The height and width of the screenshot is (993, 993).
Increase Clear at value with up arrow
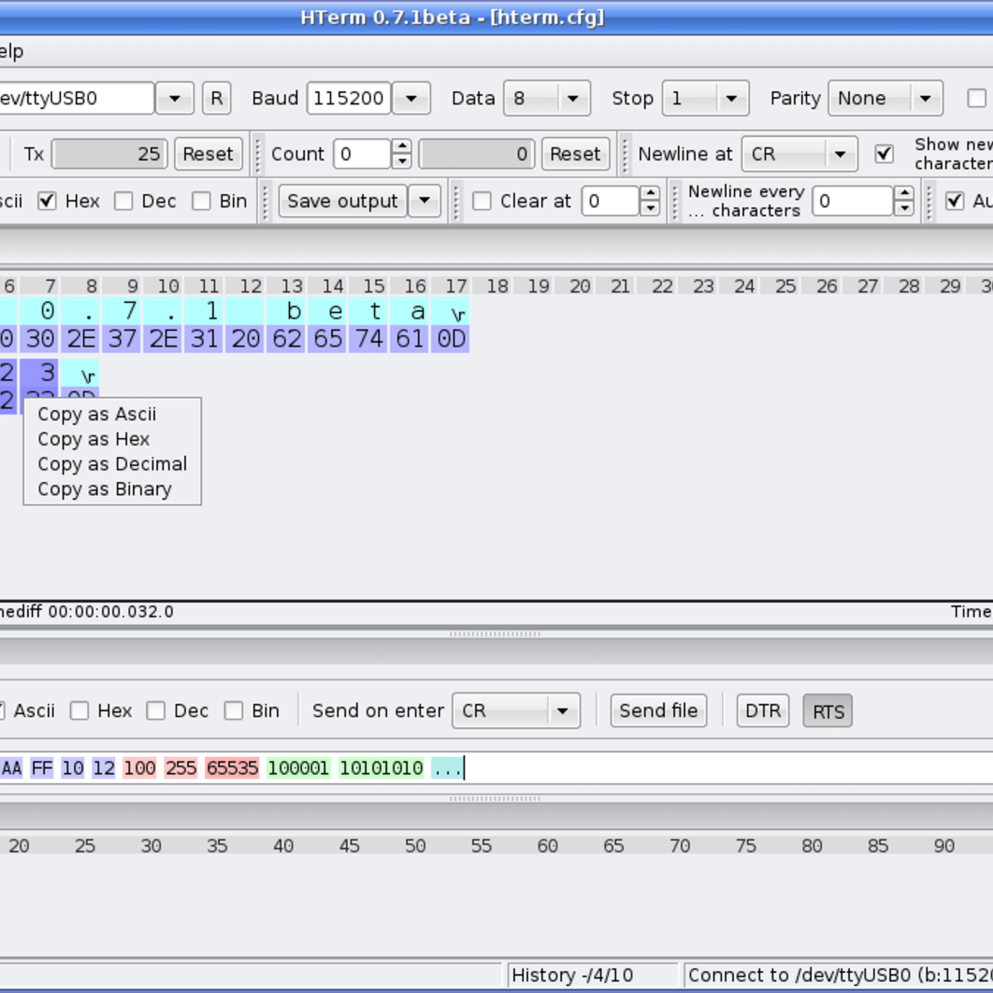650,194
